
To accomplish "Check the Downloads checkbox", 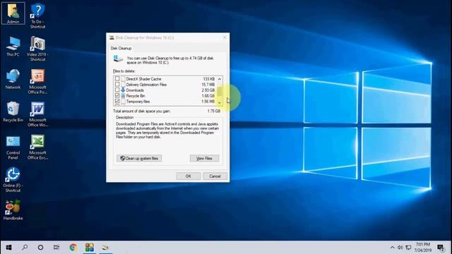I will pos(117,90).
